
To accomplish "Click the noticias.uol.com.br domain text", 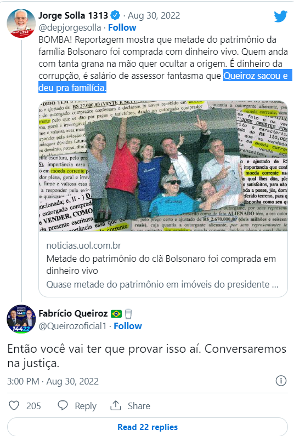I will coord(83,245).
